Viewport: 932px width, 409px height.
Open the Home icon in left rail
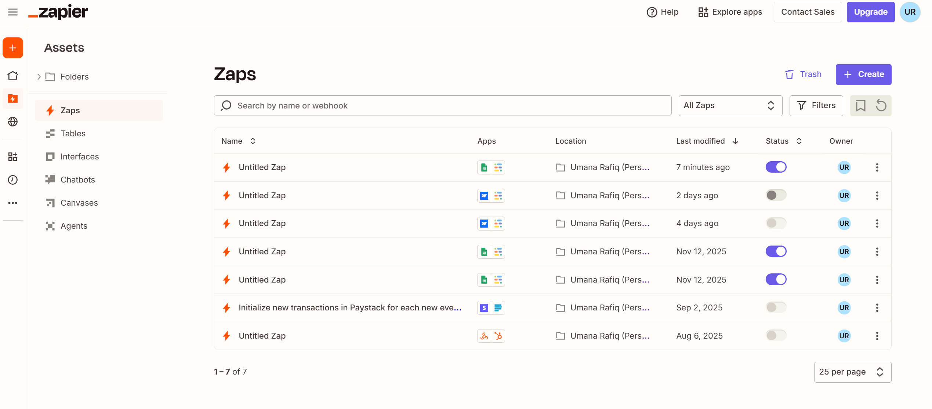pos(13,75)
